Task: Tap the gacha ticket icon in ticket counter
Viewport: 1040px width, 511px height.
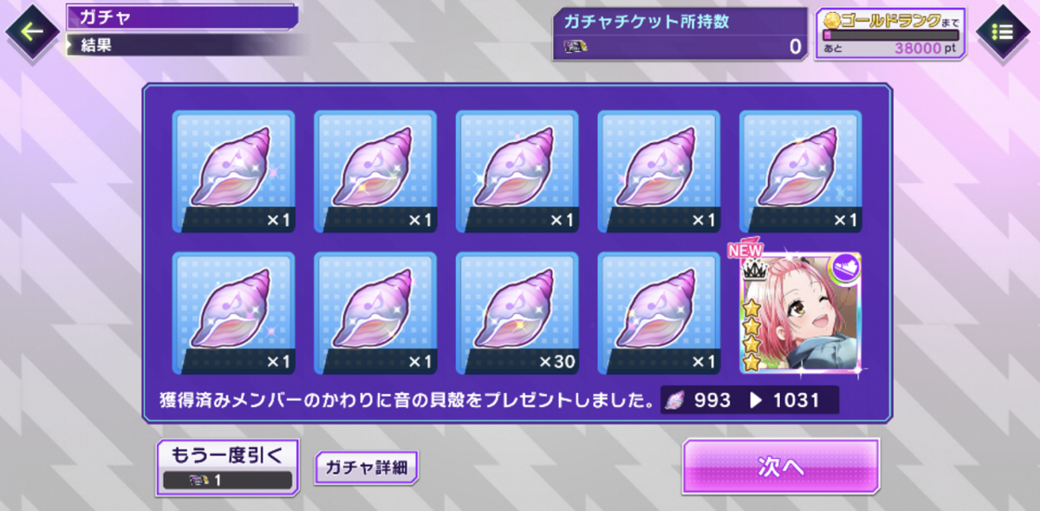Action: 575,46
